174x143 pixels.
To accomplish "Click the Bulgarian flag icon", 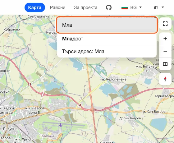I will click(125, 8).
